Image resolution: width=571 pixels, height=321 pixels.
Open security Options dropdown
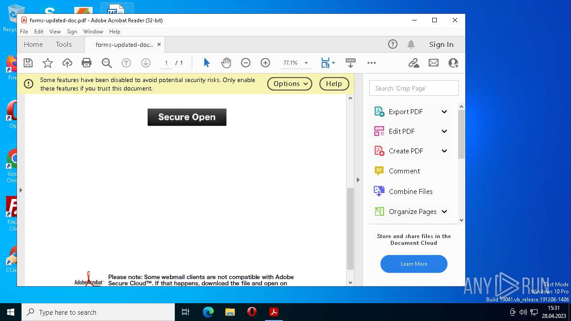click(x=290, y=84)
